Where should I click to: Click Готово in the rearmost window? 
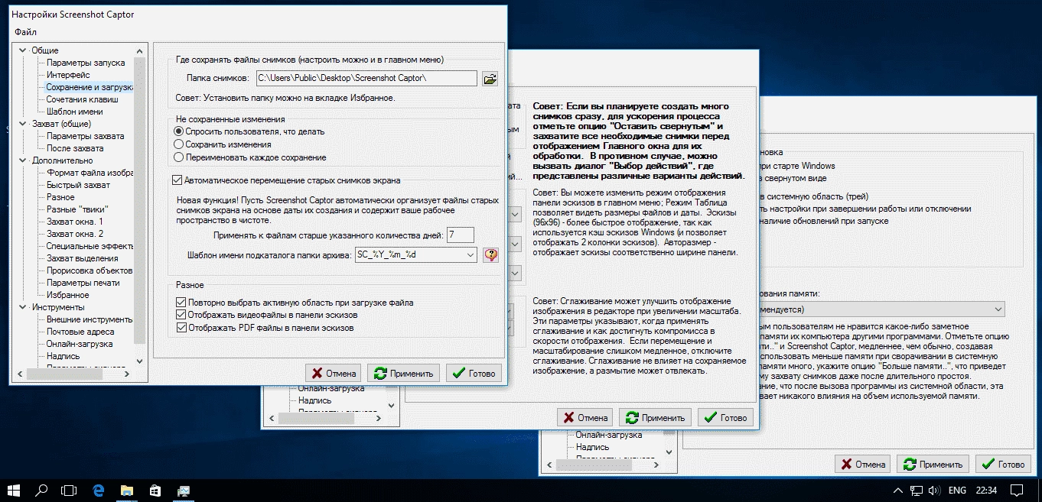point(1004,465)
